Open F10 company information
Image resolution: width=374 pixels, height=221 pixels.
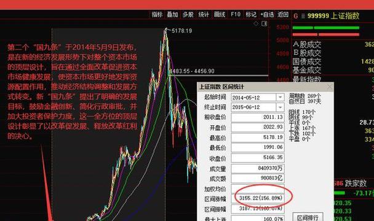[x=236, y=15]
